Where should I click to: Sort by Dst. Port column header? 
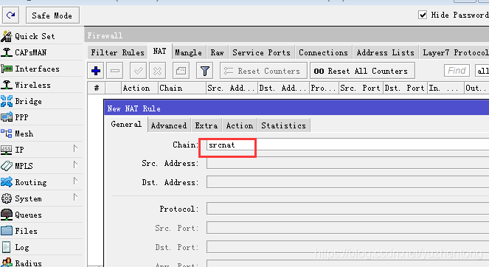(406, 88)
